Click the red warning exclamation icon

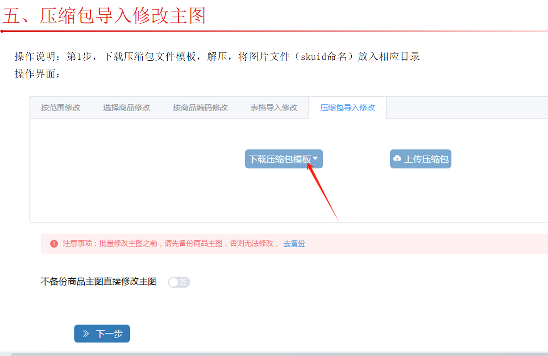pos(54,244)
